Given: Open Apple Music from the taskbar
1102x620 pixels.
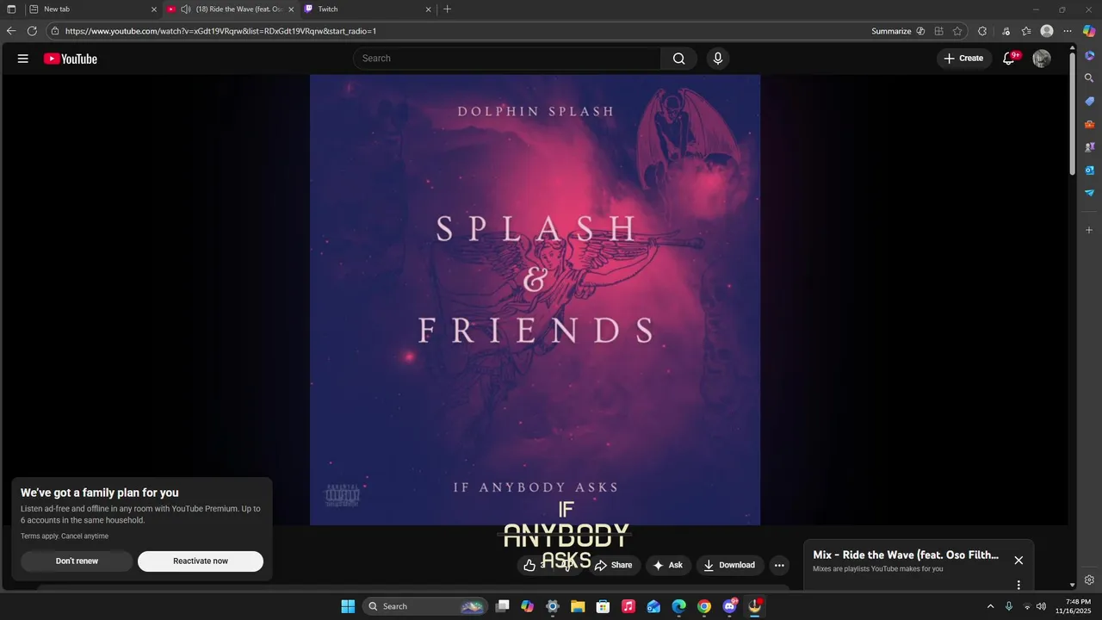Looking at the screenshot, I should point(628,606).
